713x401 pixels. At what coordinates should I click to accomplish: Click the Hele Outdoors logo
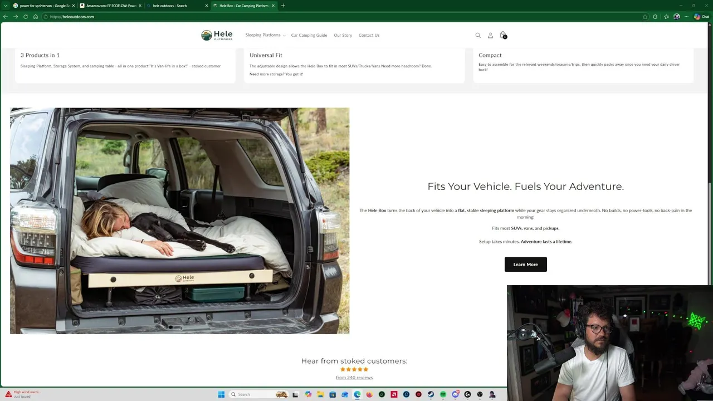217,35
